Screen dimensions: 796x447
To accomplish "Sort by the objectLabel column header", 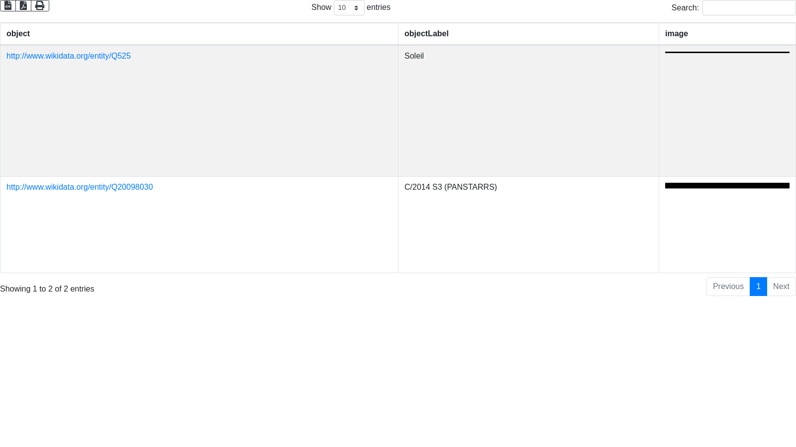I will (426, 34).
